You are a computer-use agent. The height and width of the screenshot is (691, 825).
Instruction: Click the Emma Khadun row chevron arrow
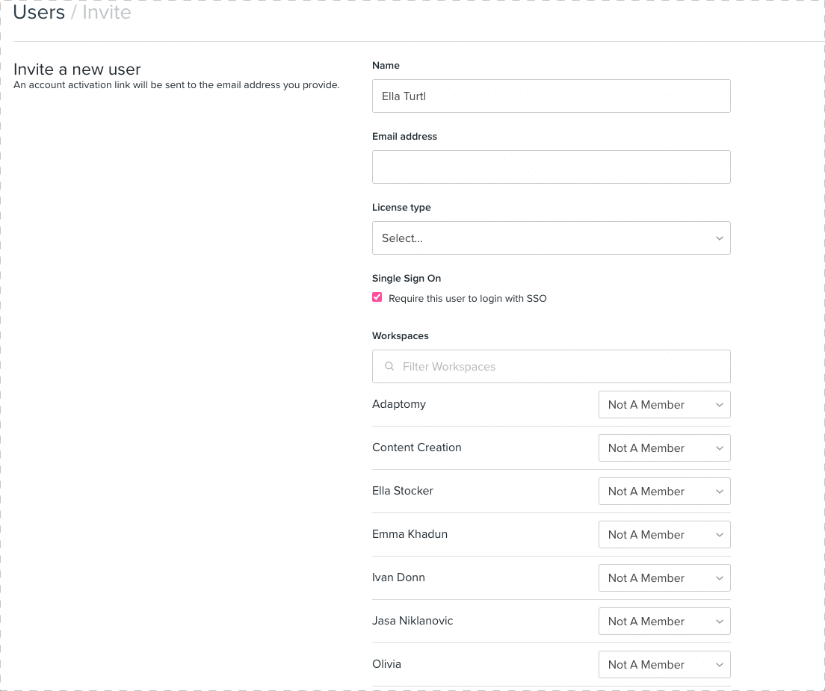point(719,535)
